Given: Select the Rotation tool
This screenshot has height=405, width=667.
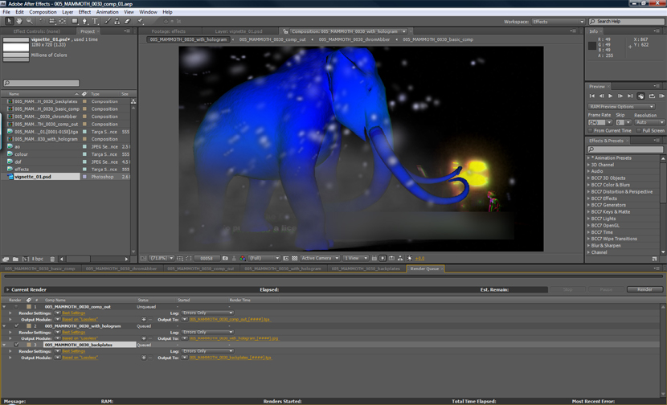Looking at the screenshot, I should tap(42, 21).
